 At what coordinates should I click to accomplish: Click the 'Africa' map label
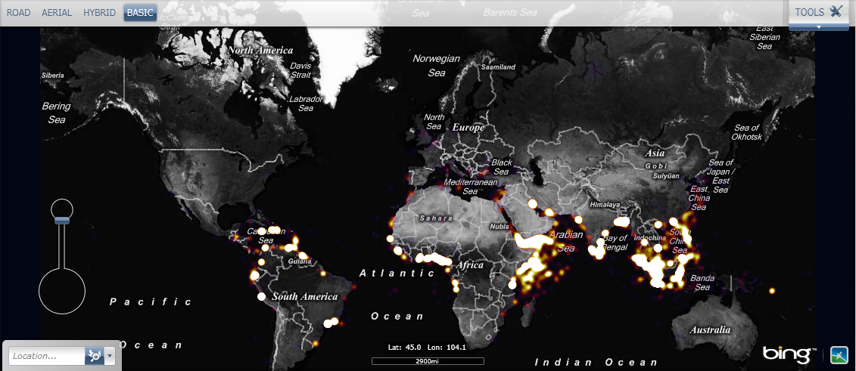(x=469, y=265)
